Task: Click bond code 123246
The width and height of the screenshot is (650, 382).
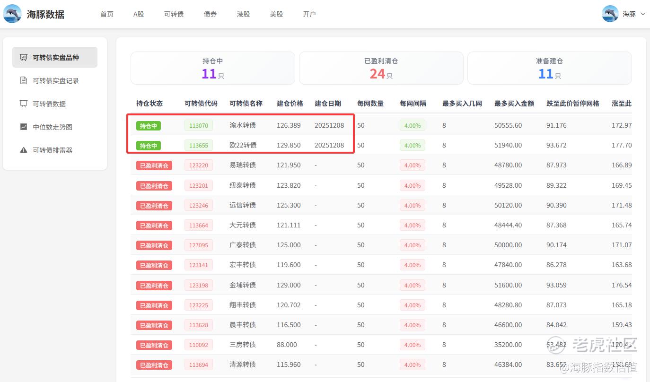Action: point(199,205)
